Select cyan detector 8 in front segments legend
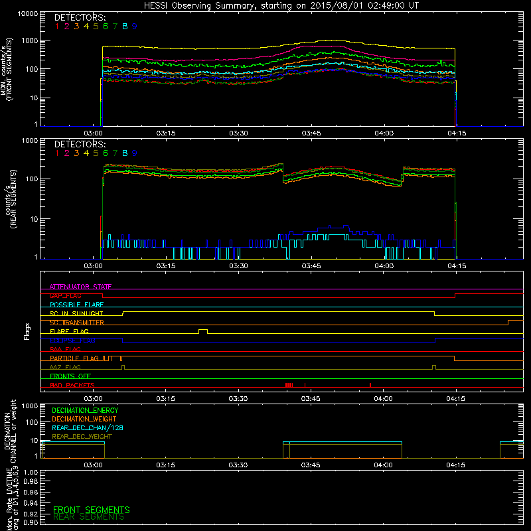The image size is (531, 531). point(125,27)
